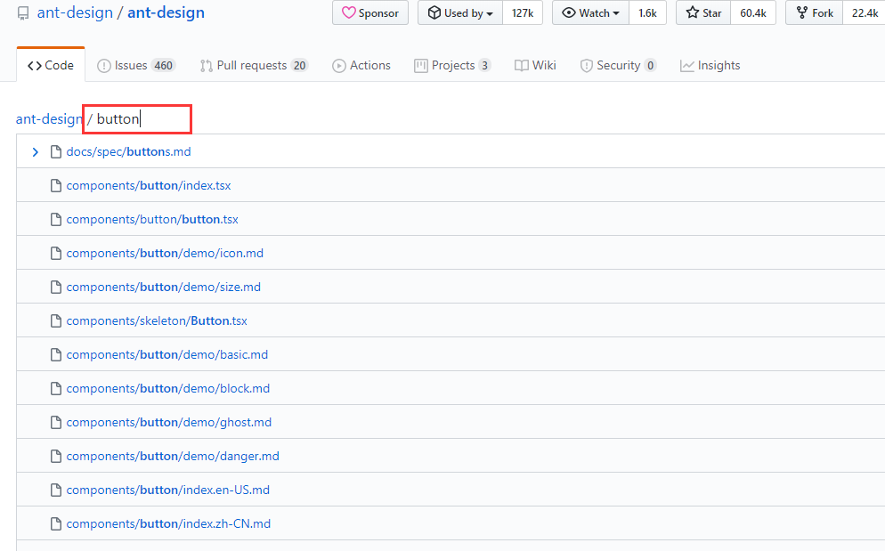Click the ant-design breadcrumb link
Image resolution: width=885 pixels, height=551 pixels.
(49, 119)
